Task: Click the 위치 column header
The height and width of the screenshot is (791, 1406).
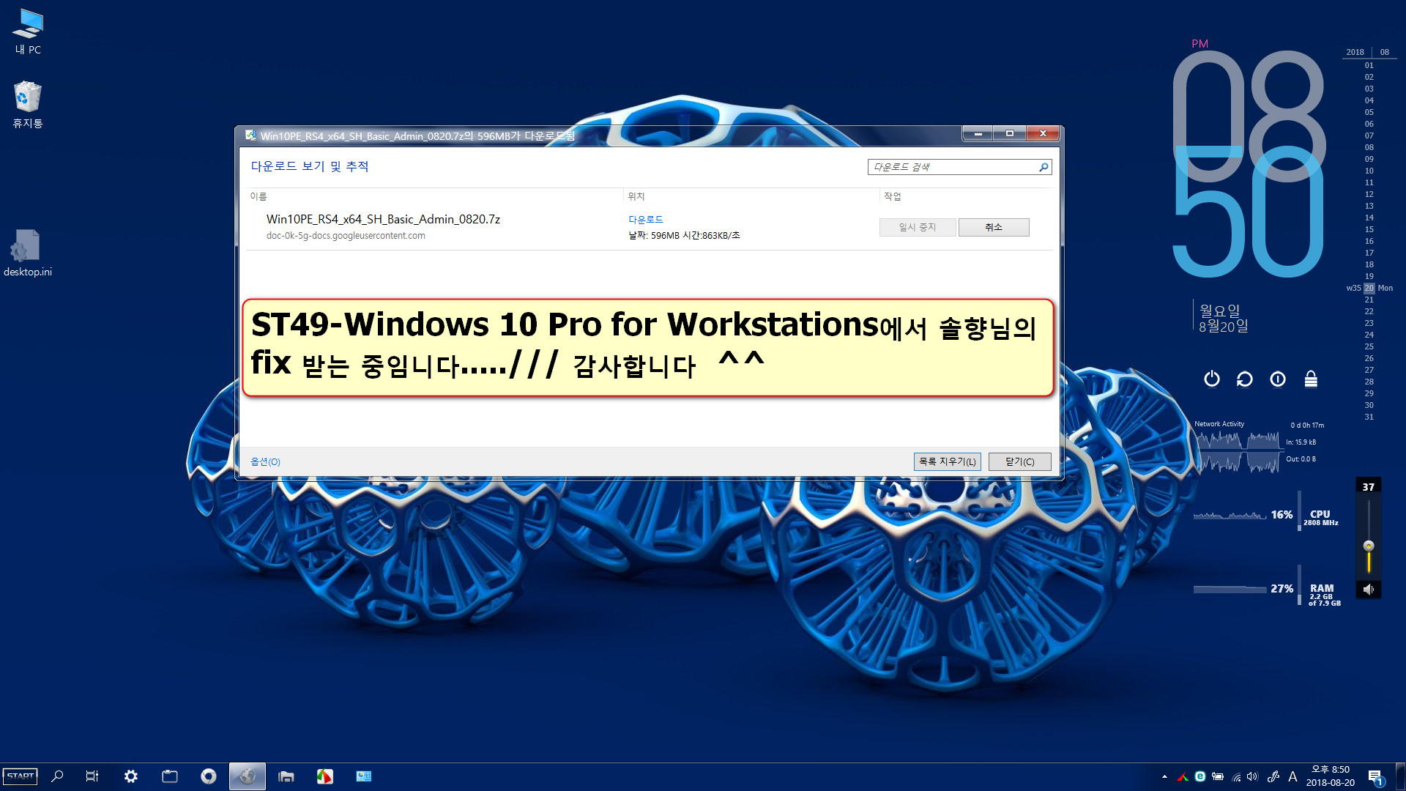Action: (636, 196)
